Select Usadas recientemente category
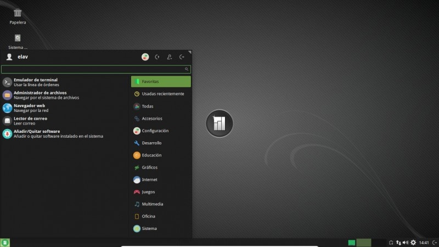 [x=161, y=94]
